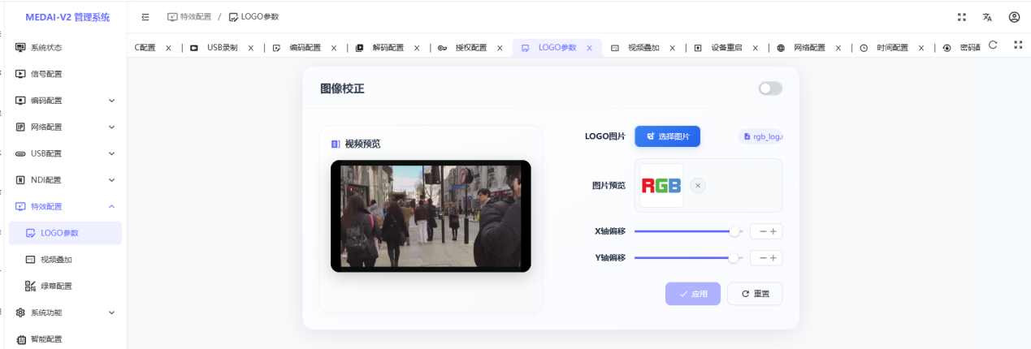Click the 信号配置 sidebar icon
Viewport: 1031px width, 349px height.
[x=20, y=74]
